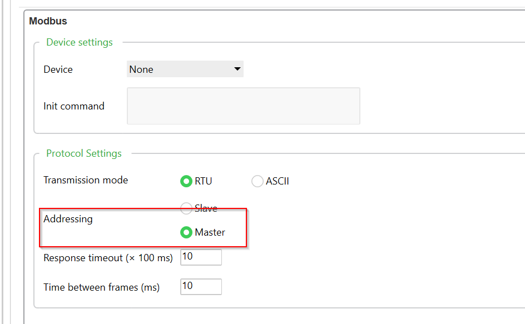Image resolution: width=525 pixels, height=324 pixels.
Task: Choose the Slave addressing radio button
Action: (186, 208)
